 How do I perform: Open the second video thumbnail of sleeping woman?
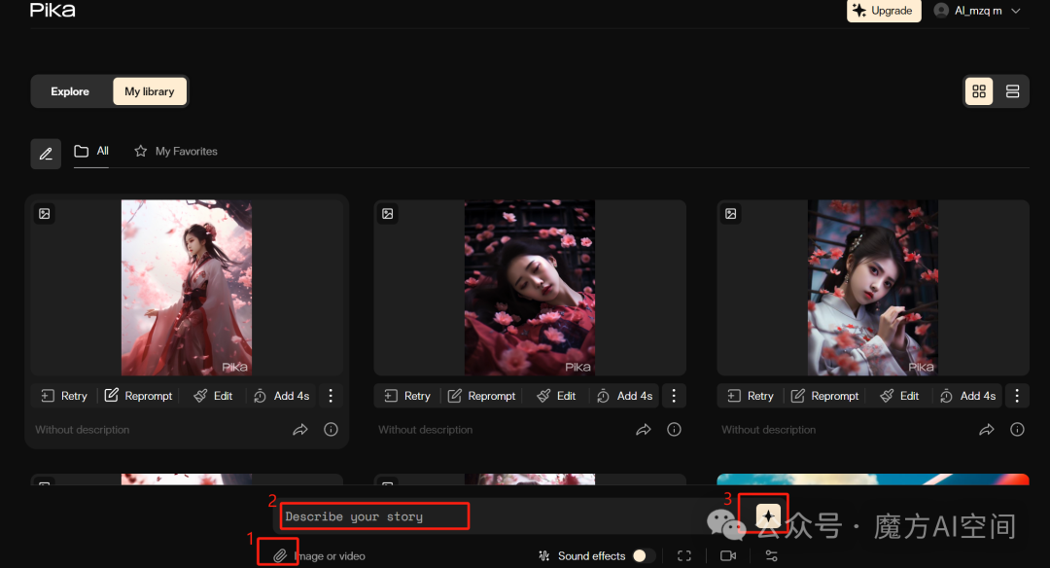coord(530,287)
